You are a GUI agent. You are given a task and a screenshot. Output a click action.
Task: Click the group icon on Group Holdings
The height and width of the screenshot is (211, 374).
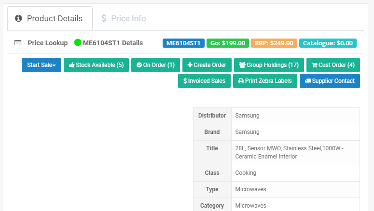(242, 65)
